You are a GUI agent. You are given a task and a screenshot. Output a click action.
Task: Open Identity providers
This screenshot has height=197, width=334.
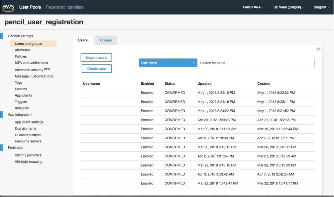[28, 155]
